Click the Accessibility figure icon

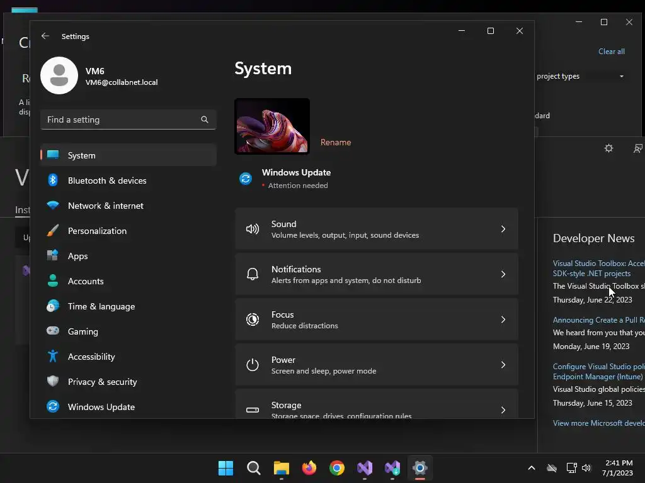pos(53,356)
